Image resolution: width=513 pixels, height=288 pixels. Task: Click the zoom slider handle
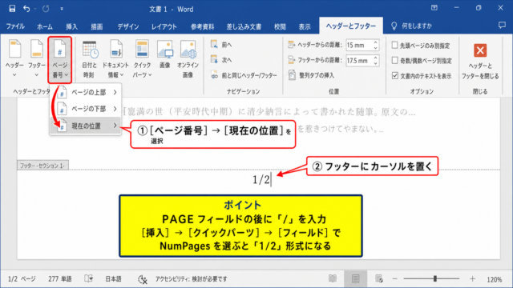pos(435,278)
